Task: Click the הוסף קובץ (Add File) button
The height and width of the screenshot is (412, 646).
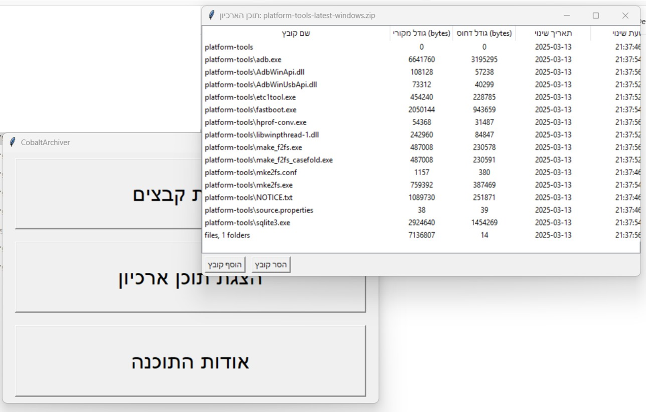Action: [x=225, y=264]
